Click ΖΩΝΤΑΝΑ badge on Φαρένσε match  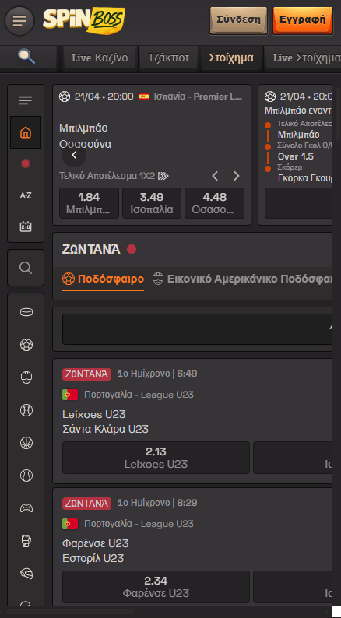[x=86, y=503]
